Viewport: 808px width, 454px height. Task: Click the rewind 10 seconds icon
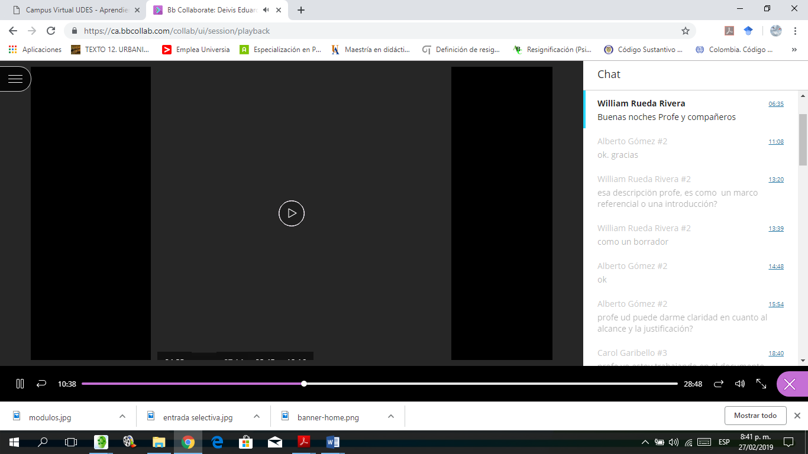point(41,384)
